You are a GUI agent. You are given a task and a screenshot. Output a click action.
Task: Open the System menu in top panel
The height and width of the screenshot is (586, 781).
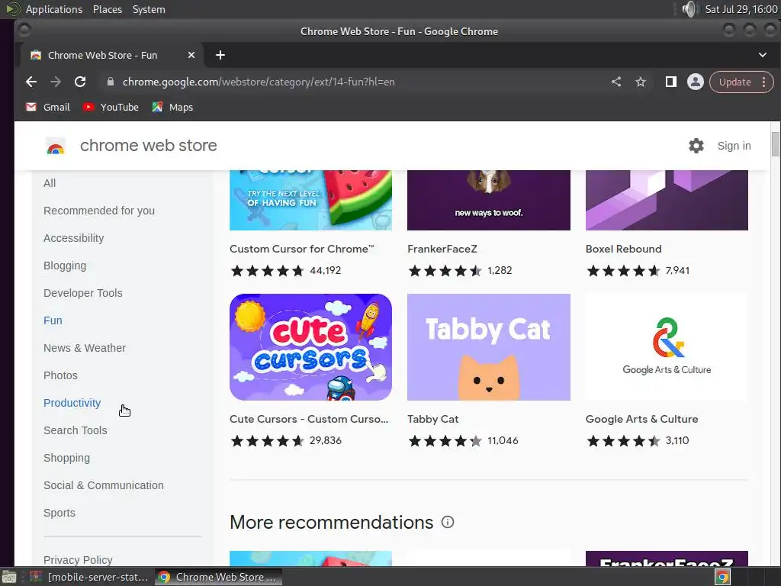point(149,9)
